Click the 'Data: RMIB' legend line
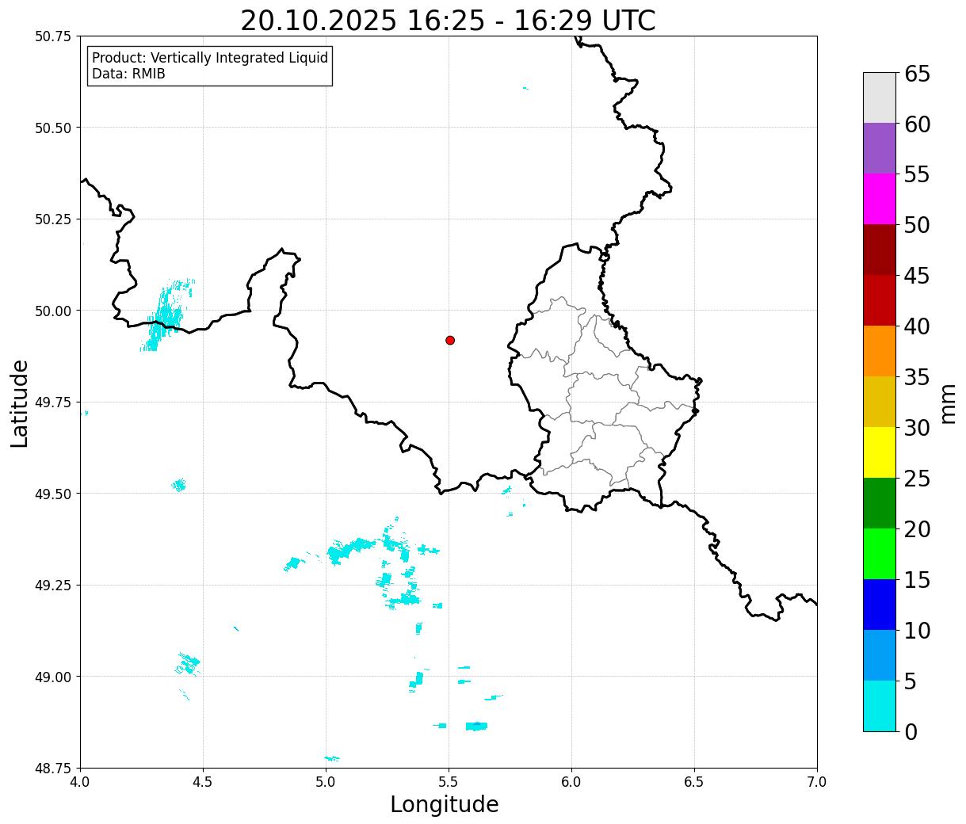This screenshot has width=966, height=824. (x=128, y=74)
